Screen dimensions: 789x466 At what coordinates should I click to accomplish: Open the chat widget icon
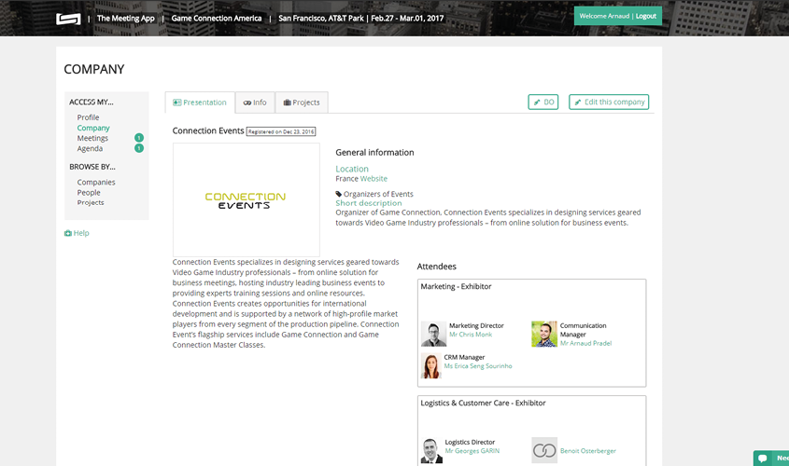click(x=763, y=458)
